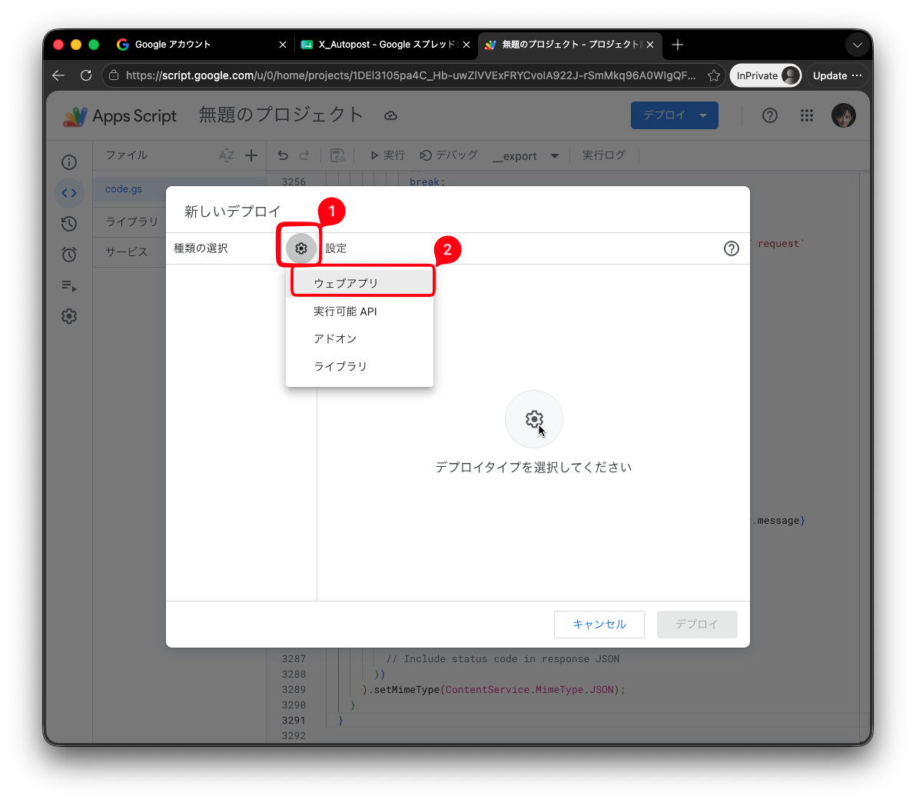The height and width of the screenshot is (803, 916).
Task: Open the blue デプロイ dropdown in header
Action: coord(674,115)
